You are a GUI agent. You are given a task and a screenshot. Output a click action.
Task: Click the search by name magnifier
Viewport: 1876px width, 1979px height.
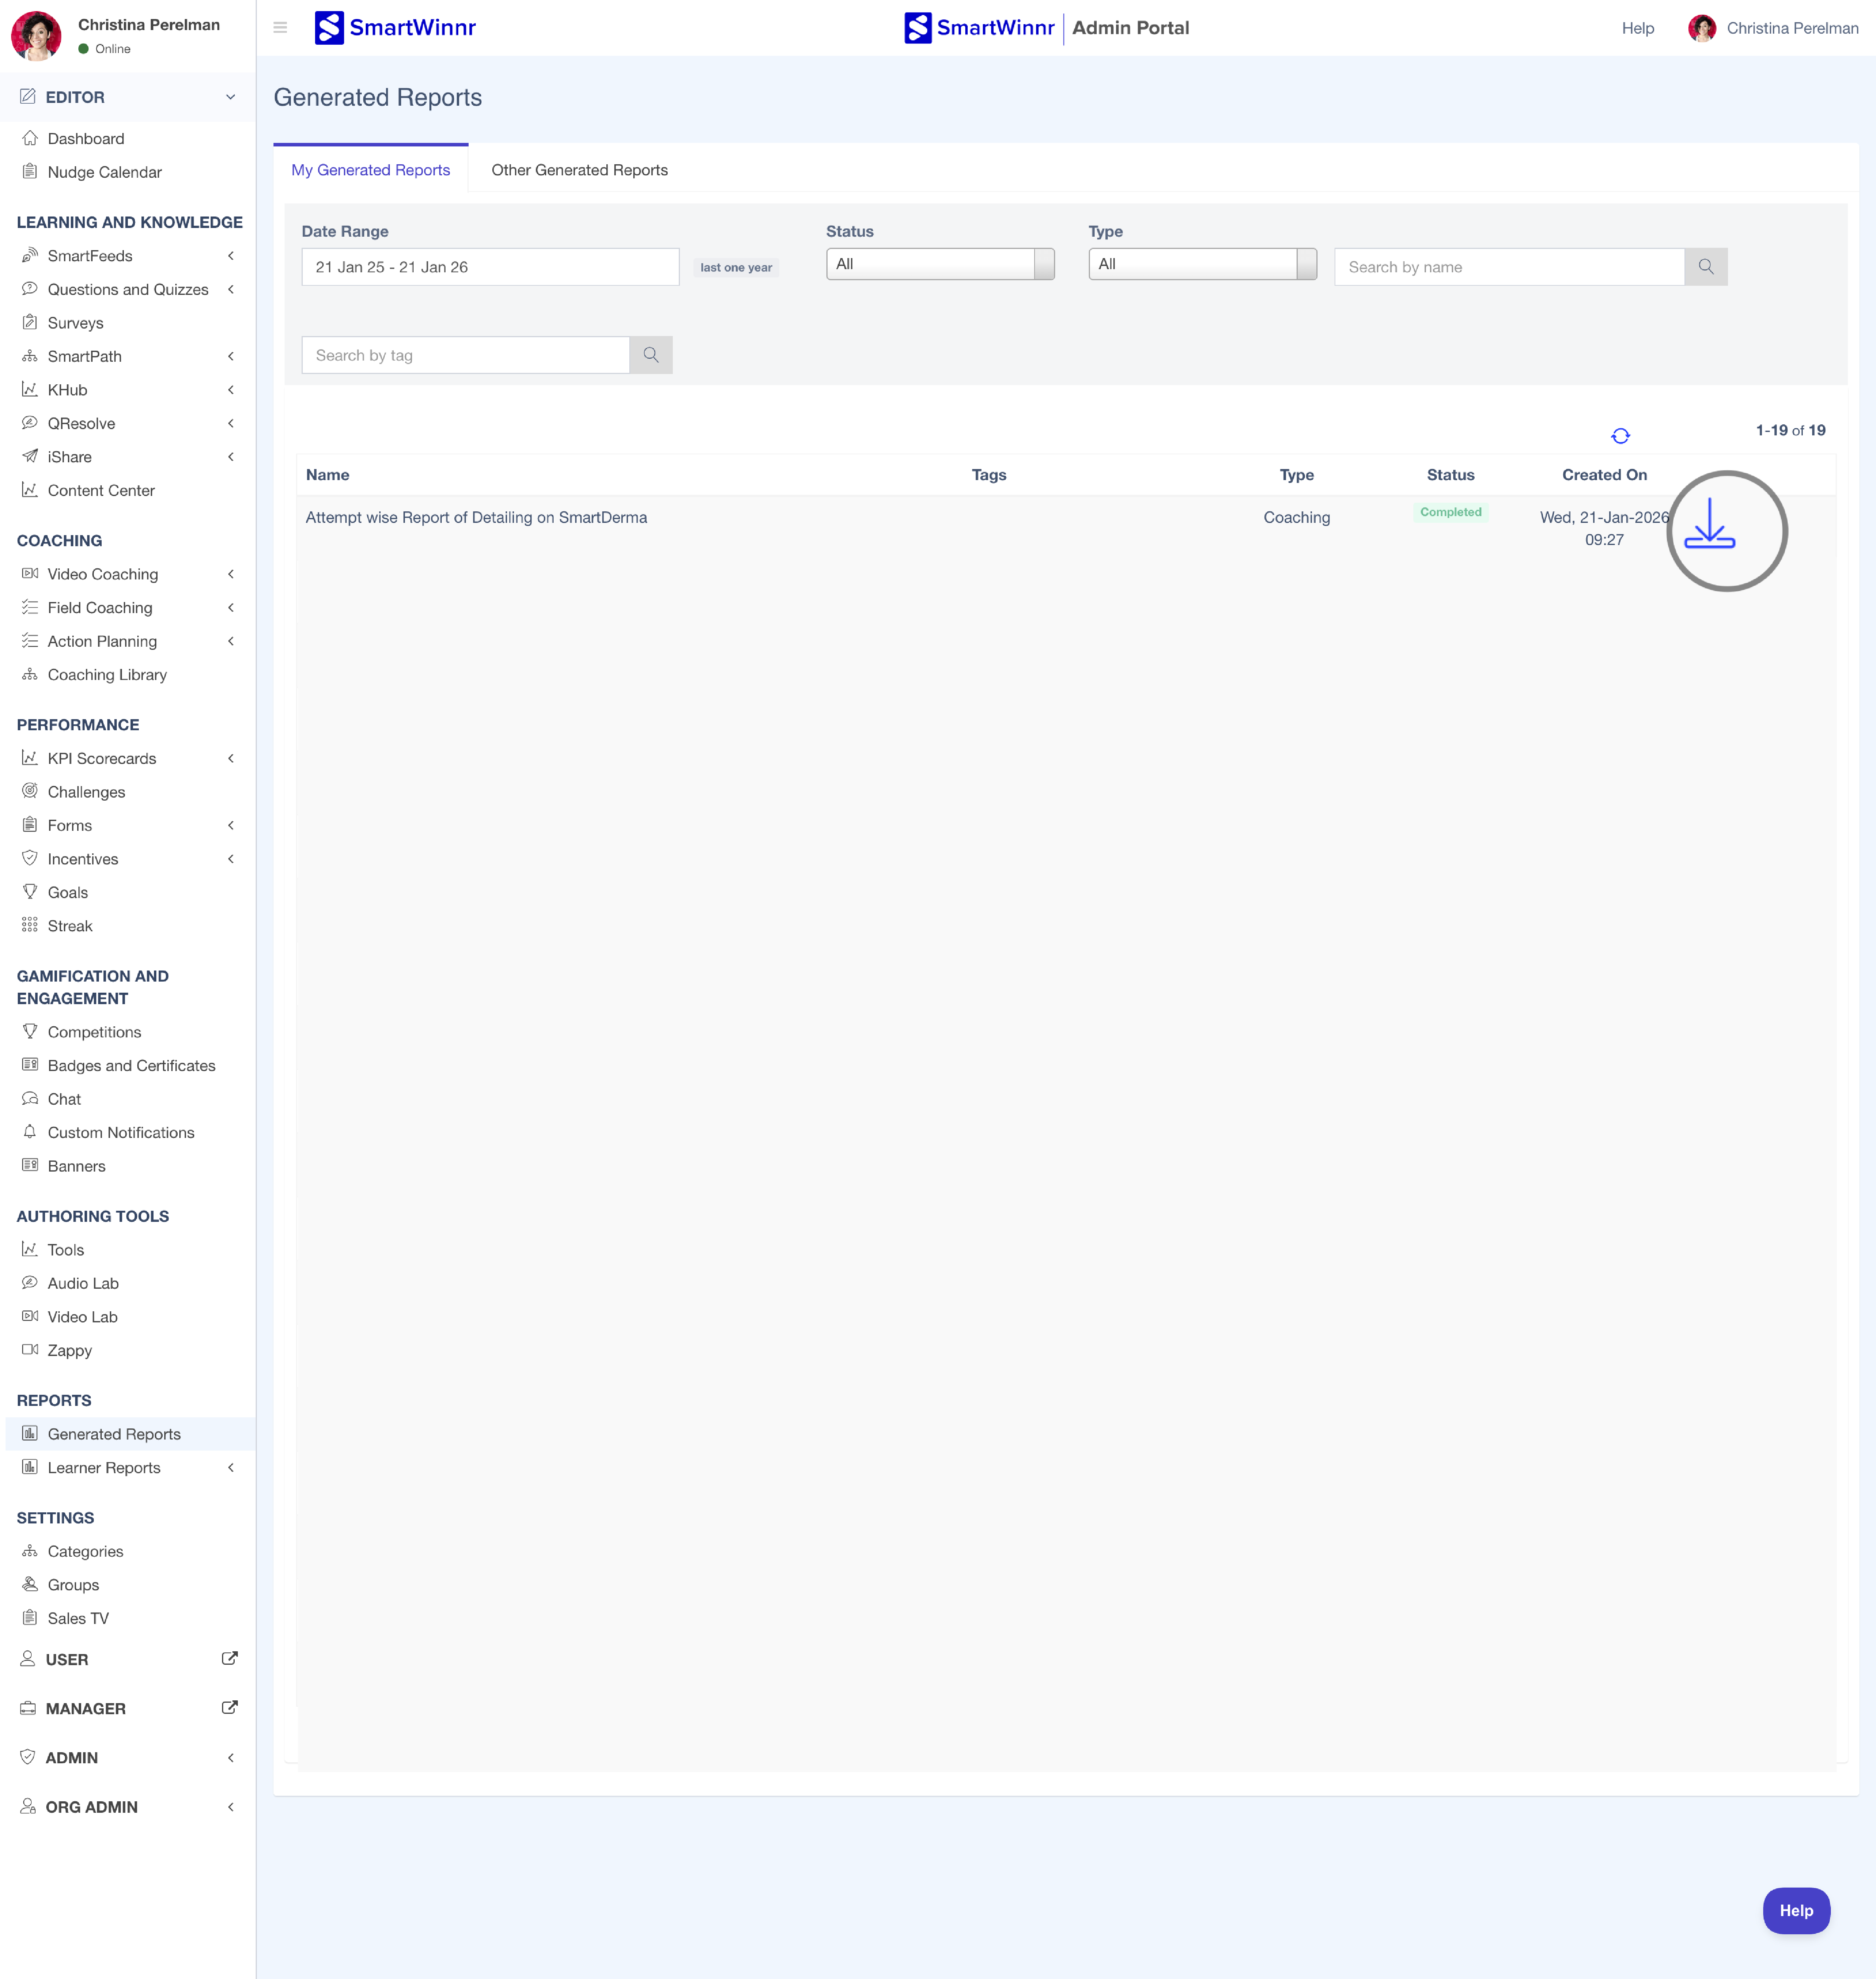click(1705, 267)
